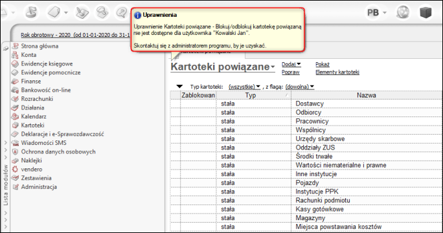Open the Kartoteki module
The image size is (443, 233).
click(32, 125)
